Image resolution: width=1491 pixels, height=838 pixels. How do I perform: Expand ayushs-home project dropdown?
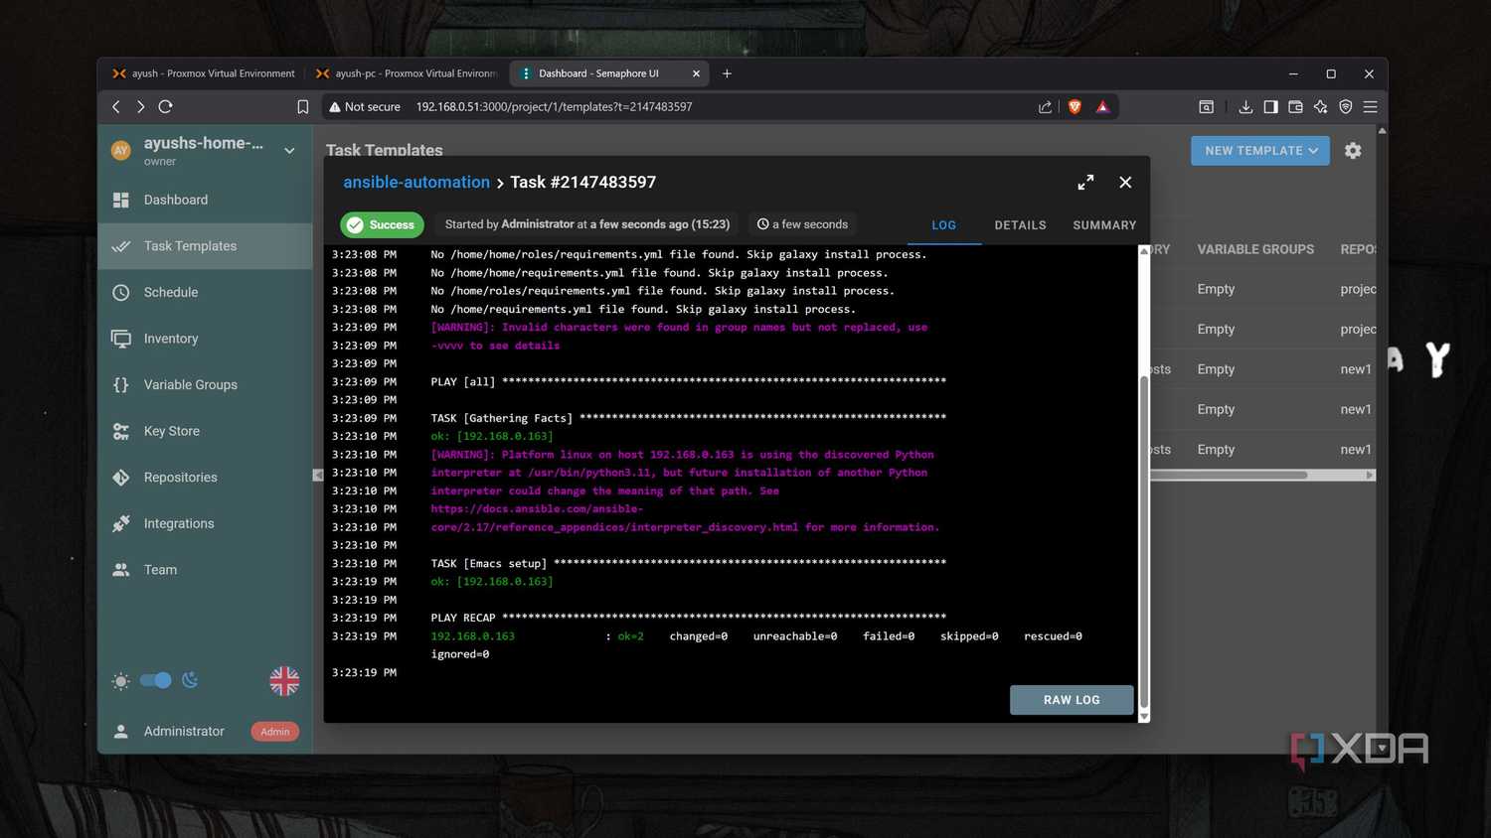coord(289,151)
